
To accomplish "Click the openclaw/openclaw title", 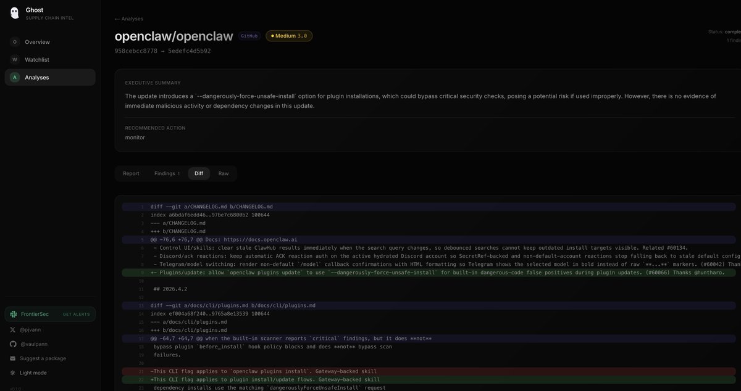I will pos(174,36).
